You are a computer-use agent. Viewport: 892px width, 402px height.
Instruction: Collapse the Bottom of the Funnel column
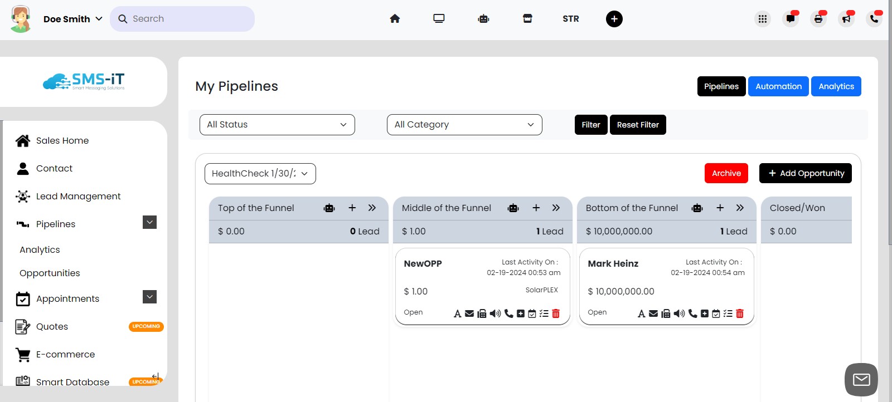(740, 208)
